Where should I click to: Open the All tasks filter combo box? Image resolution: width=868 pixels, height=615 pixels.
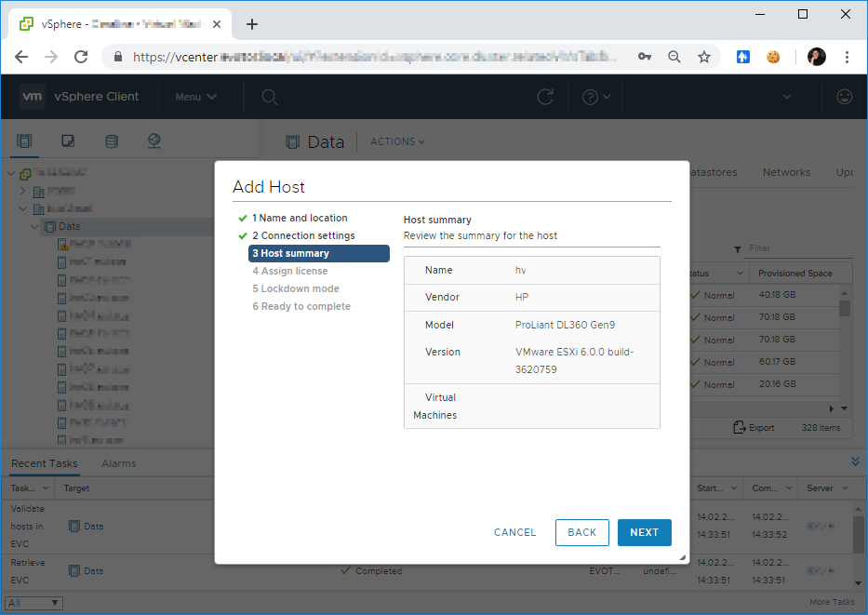[x=33, y=603]
